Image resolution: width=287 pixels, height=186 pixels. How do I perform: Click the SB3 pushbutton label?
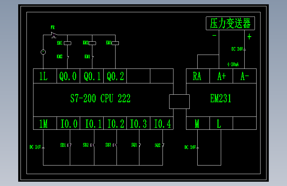click(108, 145)
